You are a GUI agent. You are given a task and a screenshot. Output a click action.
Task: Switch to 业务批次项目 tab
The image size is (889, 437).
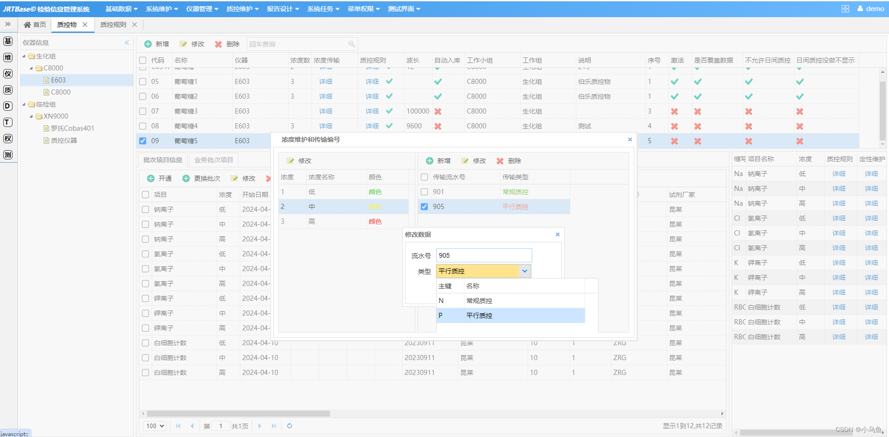tap(213, 160)
